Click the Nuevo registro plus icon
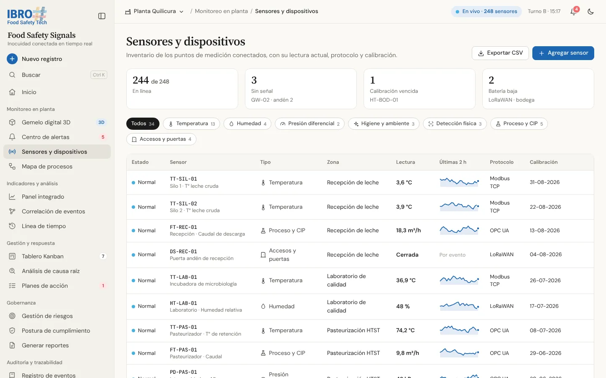Image resolution: width=606 pixels, height=378 pixels. (x=12, y=59)
